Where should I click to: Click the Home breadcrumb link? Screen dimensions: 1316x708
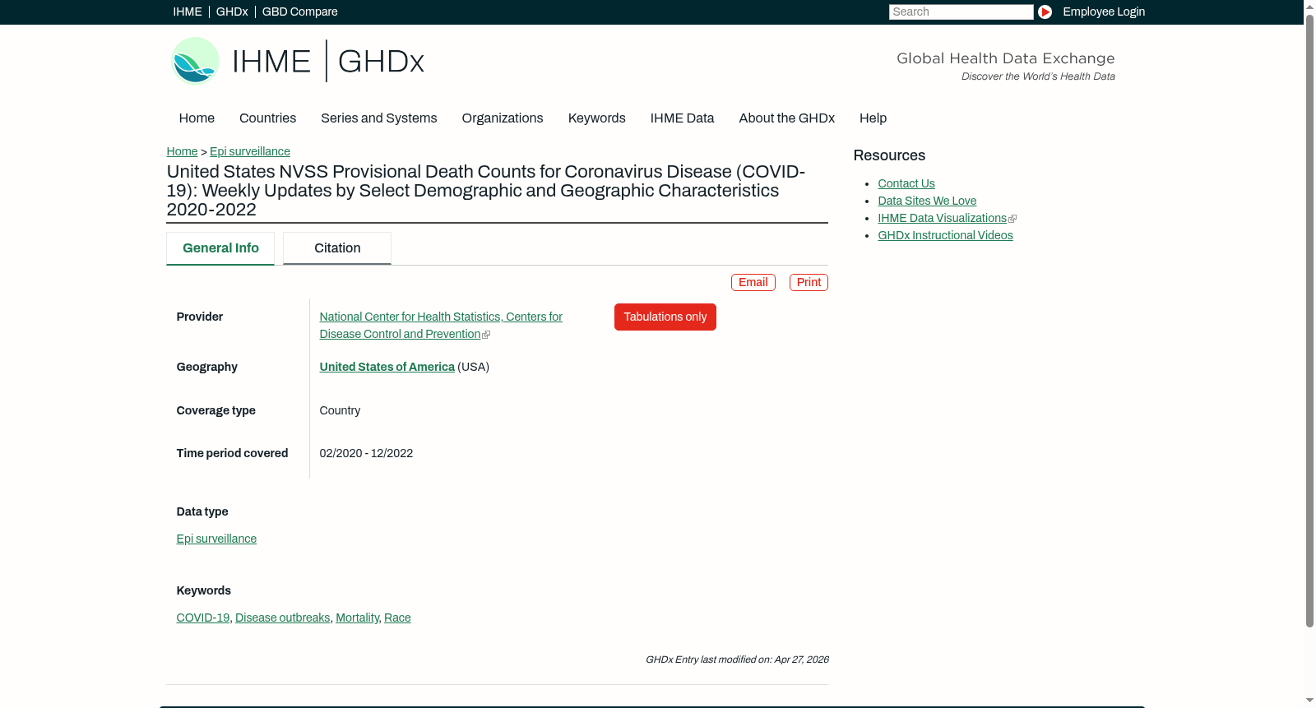182,151
